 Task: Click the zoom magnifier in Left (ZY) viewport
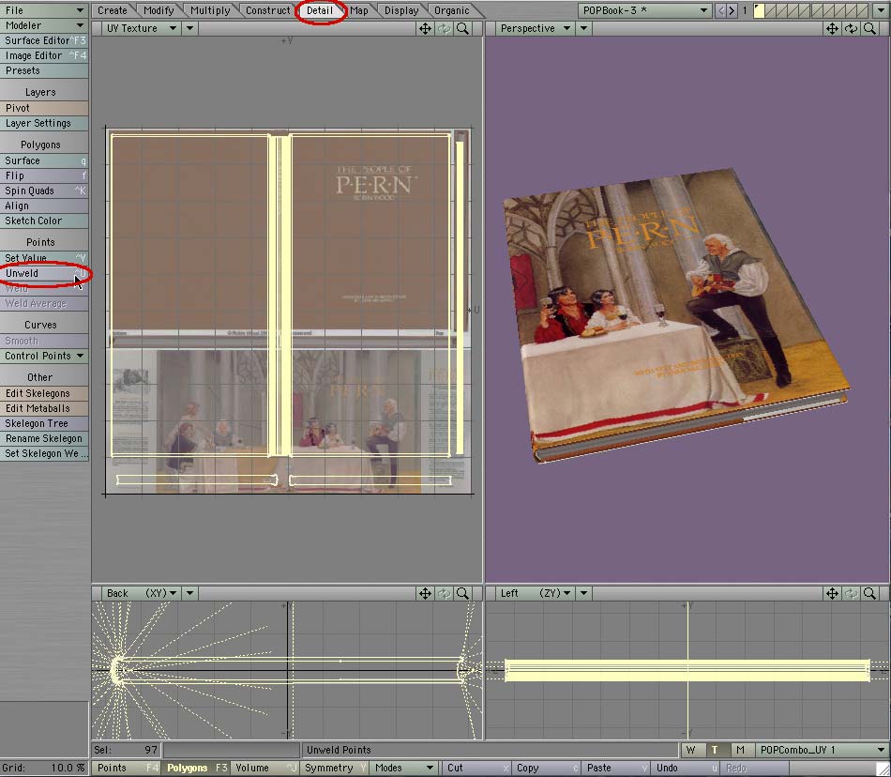tap(869, 593)
